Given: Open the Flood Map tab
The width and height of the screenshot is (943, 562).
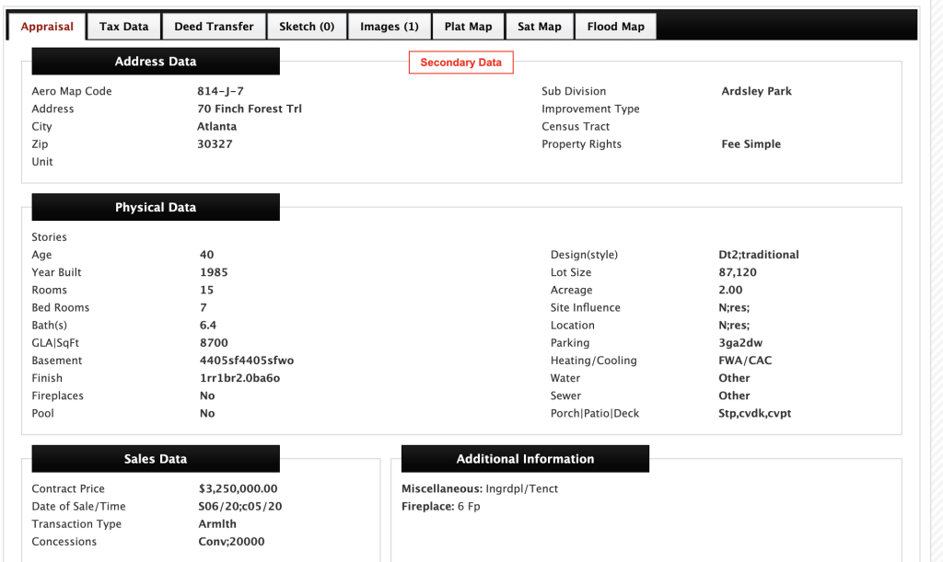Looking at the screenshot, I should [x=615, y=27].
